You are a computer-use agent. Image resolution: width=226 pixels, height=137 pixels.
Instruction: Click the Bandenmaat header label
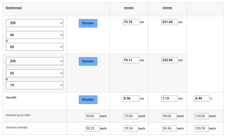14,8
